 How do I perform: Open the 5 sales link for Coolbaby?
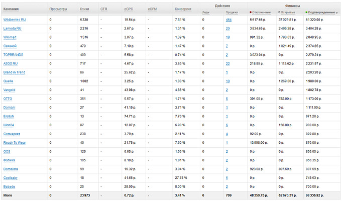click(227, 178)
